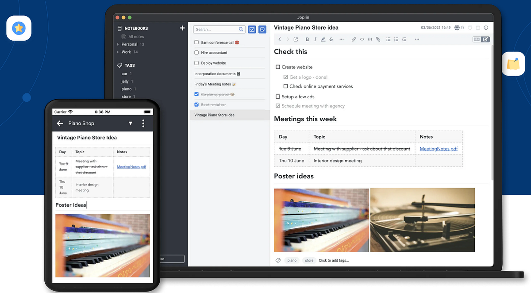Image resolution: width=531 pixels, height=293 pixels.
Task: Create a notebook with the plus button
Action: point(182,27)
